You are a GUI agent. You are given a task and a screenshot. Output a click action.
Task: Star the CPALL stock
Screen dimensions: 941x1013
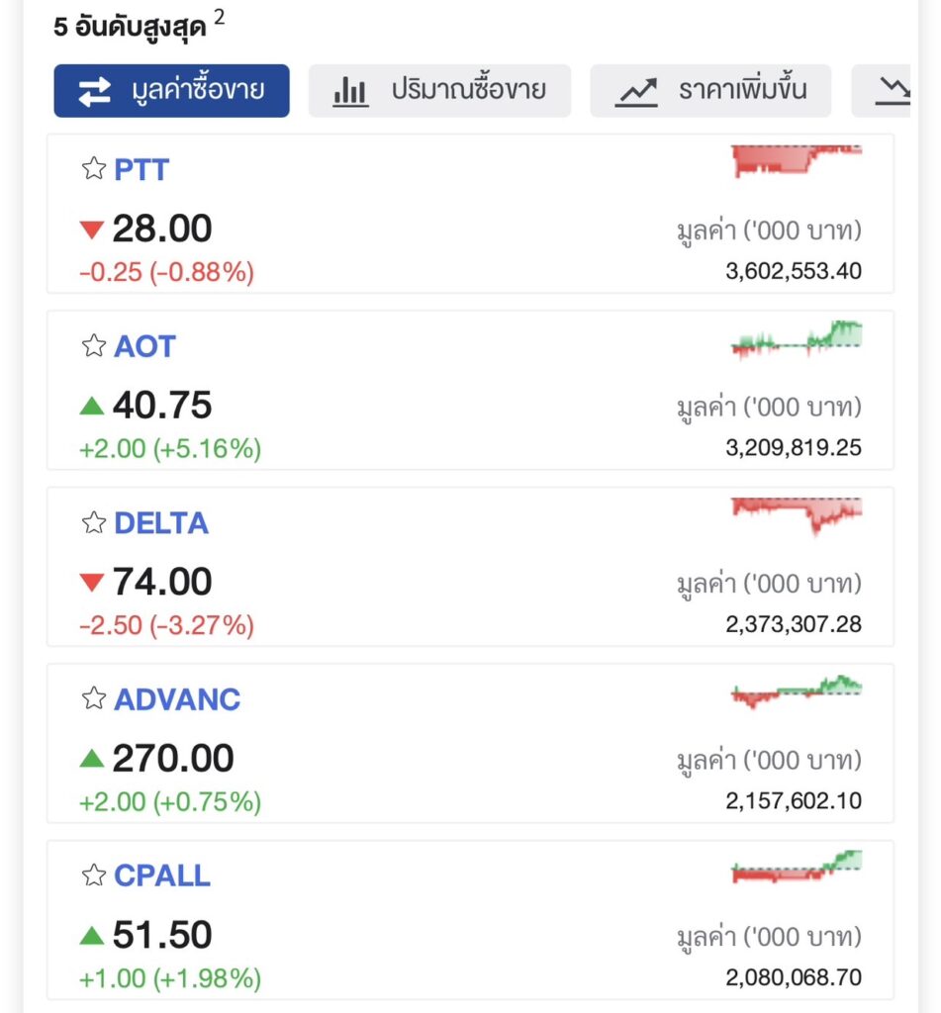click(93, 875)
